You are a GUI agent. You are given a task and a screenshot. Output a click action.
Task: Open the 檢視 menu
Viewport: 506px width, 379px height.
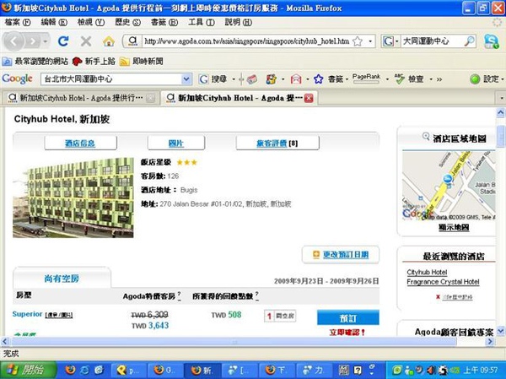91,22
